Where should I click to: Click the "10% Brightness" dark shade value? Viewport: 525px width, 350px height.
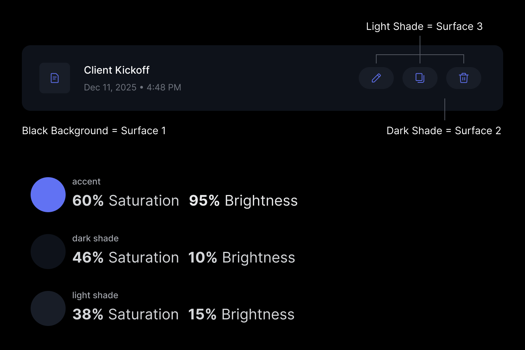241,258
